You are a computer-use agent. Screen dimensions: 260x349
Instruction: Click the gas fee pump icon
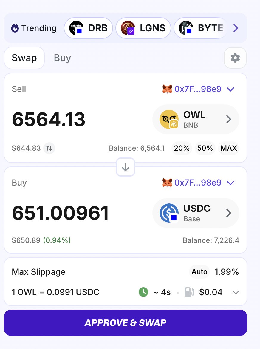190,292
